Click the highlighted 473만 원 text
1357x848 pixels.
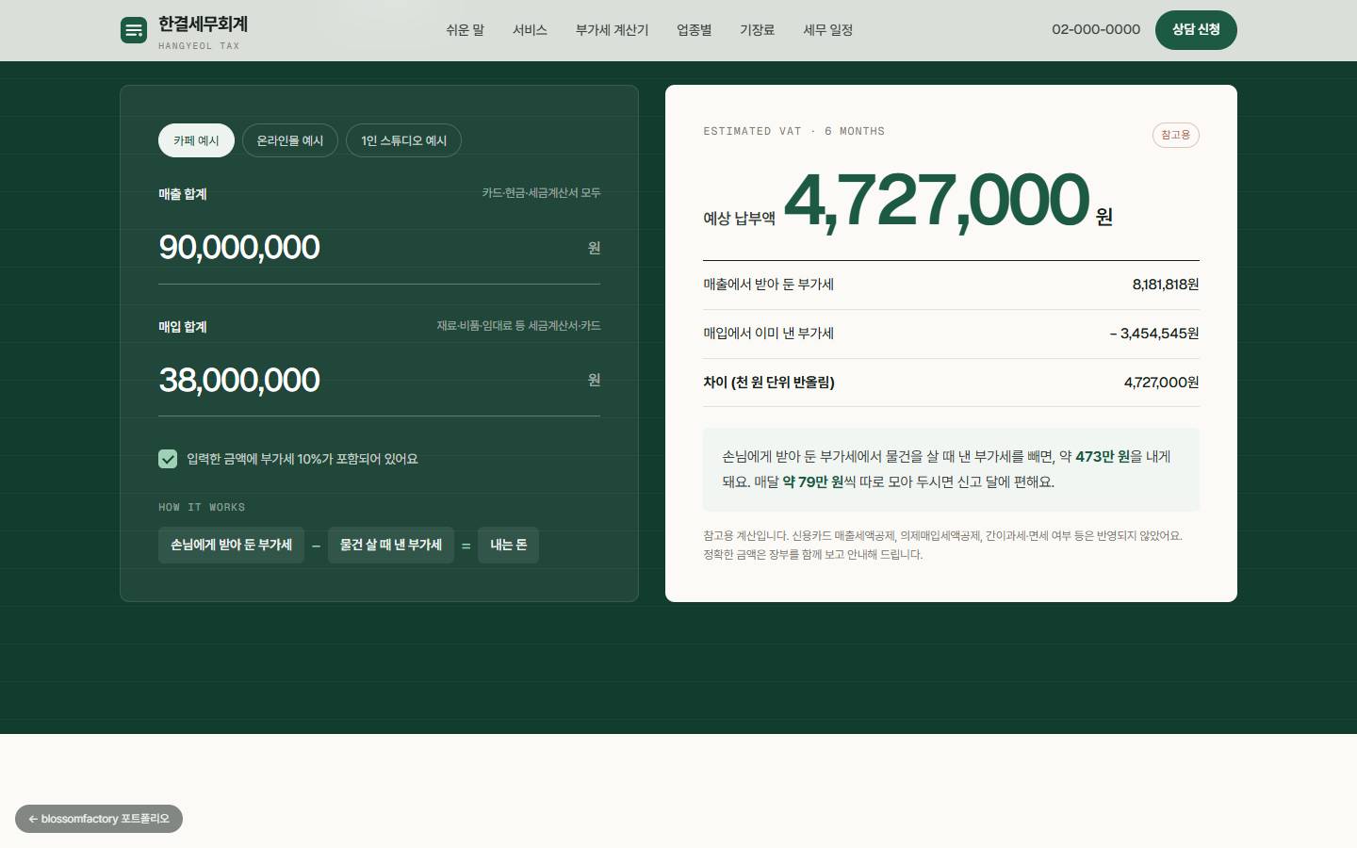pos(1103,456)
